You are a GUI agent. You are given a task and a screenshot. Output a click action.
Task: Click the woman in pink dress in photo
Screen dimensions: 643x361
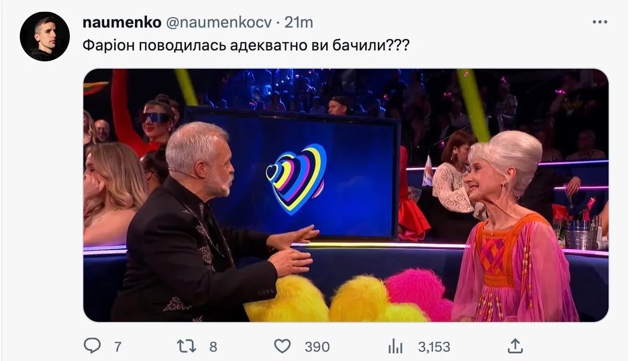[x=513, y=229]
